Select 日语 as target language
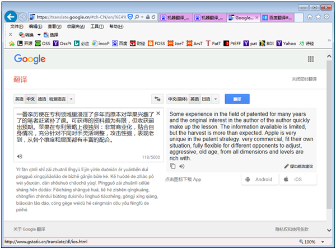Image resolution: width=336 pixels, height=249 pixels. [x=206, y=99]
